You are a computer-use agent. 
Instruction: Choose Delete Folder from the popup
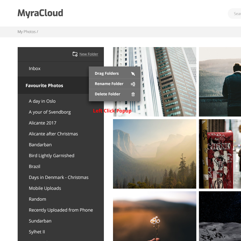click(x=107, y=94)
